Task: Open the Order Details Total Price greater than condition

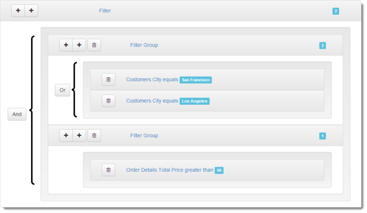Action: click(x=169, y=170)
